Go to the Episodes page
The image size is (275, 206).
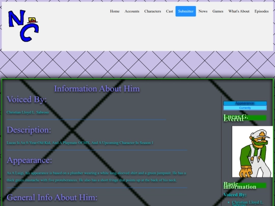click(261, 11)
